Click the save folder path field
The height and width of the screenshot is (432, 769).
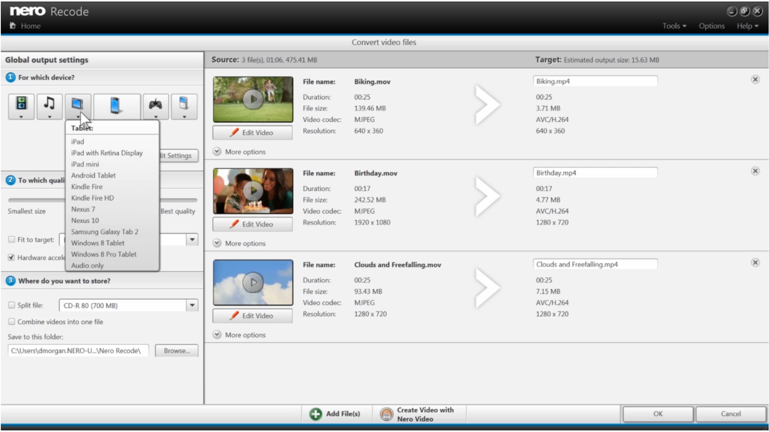(x=78, y=350)
